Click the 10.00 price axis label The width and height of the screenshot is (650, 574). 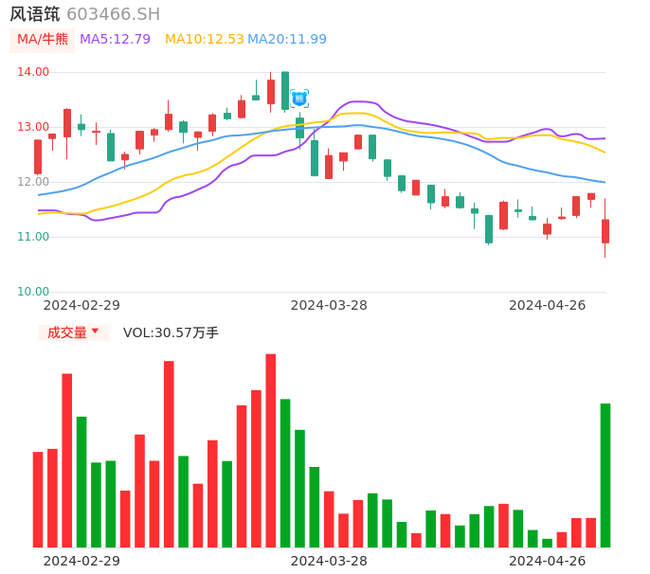[34, 292]
